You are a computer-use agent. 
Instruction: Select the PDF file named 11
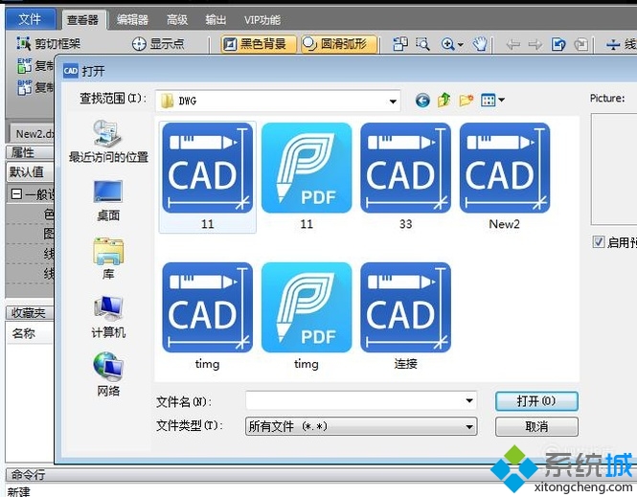coord(307,177)
